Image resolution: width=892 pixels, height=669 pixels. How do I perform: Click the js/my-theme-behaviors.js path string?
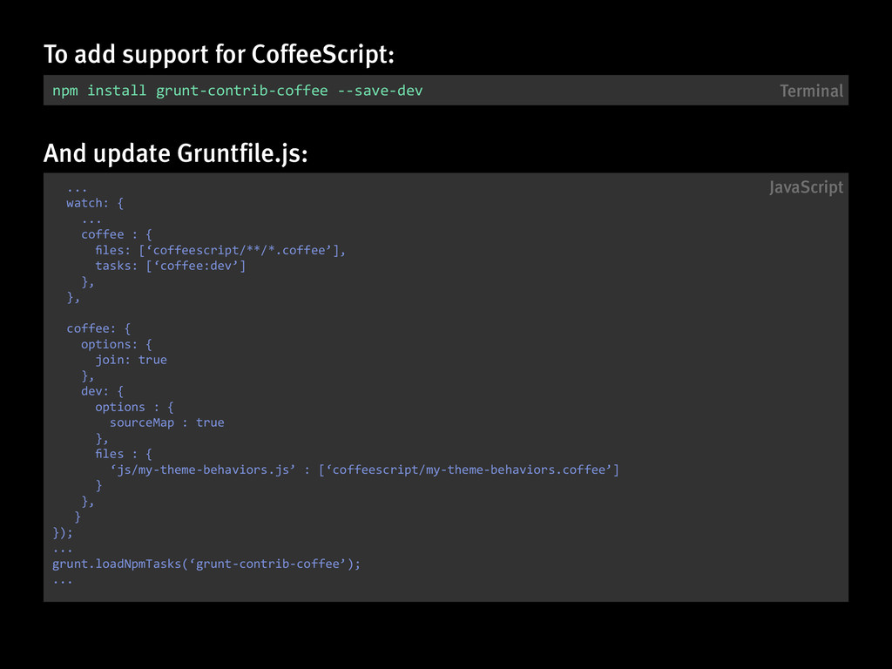(202, 470)
